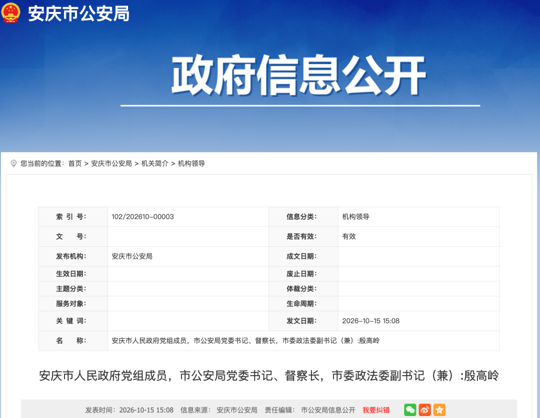Click the large article title ending in 殷高岭
The height and width of the screenshot is (418, 540).
point(269,376)
